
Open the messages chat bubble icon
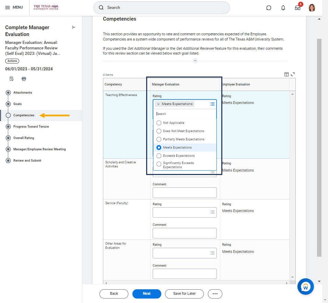pyautogui.click(x=269, y=8)
